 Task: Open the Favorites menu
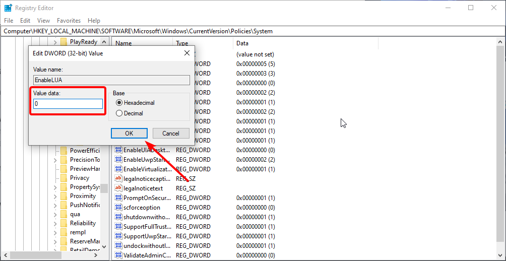tap(69, 20)
